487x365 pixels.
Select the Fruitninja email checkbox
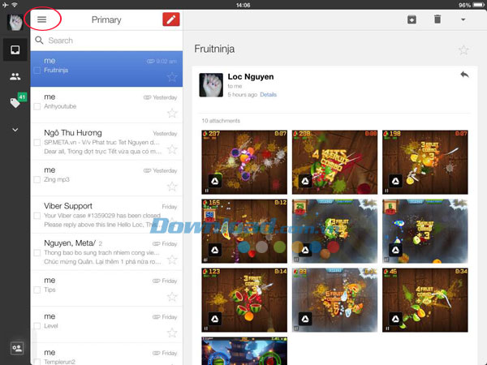tap(37, 70)
